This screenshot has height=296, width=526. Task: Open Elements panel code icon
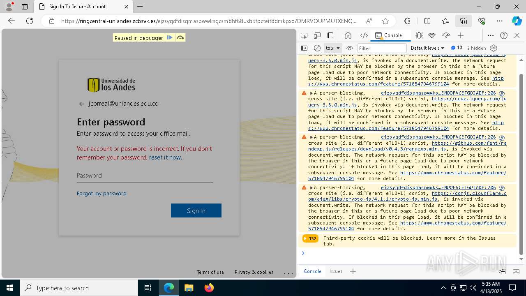point(364,35)
